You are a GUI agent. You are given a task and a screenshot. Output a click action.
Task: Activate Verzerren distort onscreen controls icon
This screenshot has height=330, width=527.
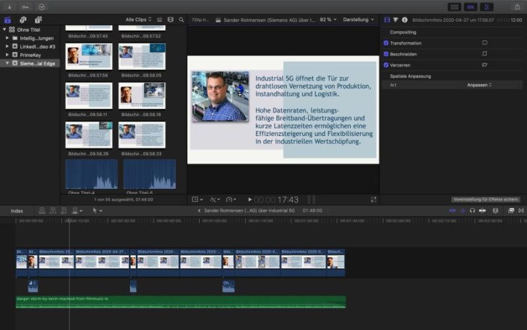(x=485, y=65)
